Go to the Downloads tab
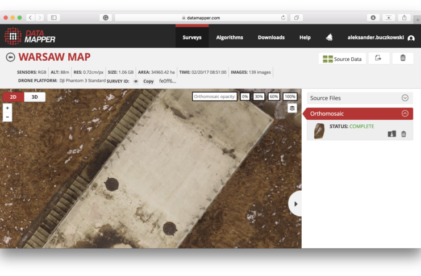 click(271, 37)
